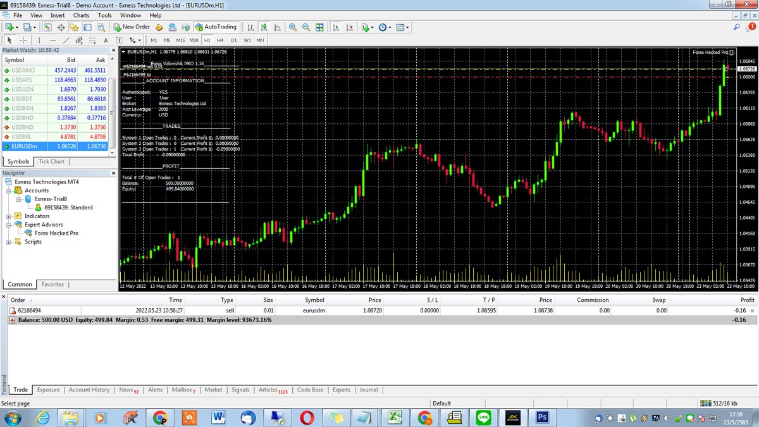This screenshot has width=759, height=427.
Task: Switch to the Account History tab
Action: pos(89,390)
